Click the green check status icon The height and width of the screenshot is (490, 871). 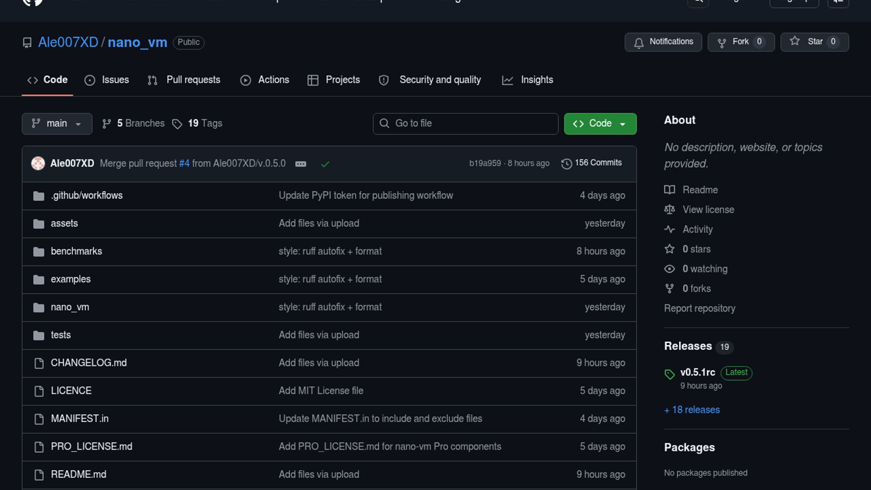click(x=325, y=164)
